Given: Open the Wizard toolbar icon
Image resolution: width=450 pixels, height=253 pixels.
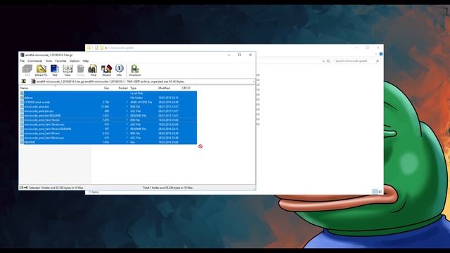Looking at the screenshot, I should coord(106,70).
